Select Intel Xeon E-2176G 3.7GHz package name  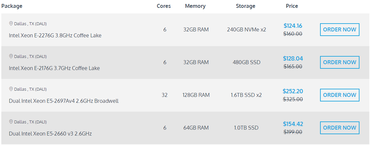(x=54, y=68)
